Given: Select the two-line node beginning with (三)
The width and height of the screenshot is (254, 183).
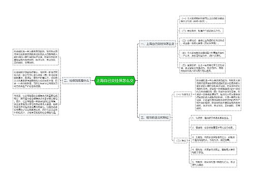Looking at the screenshot, I should click(202, 42).
